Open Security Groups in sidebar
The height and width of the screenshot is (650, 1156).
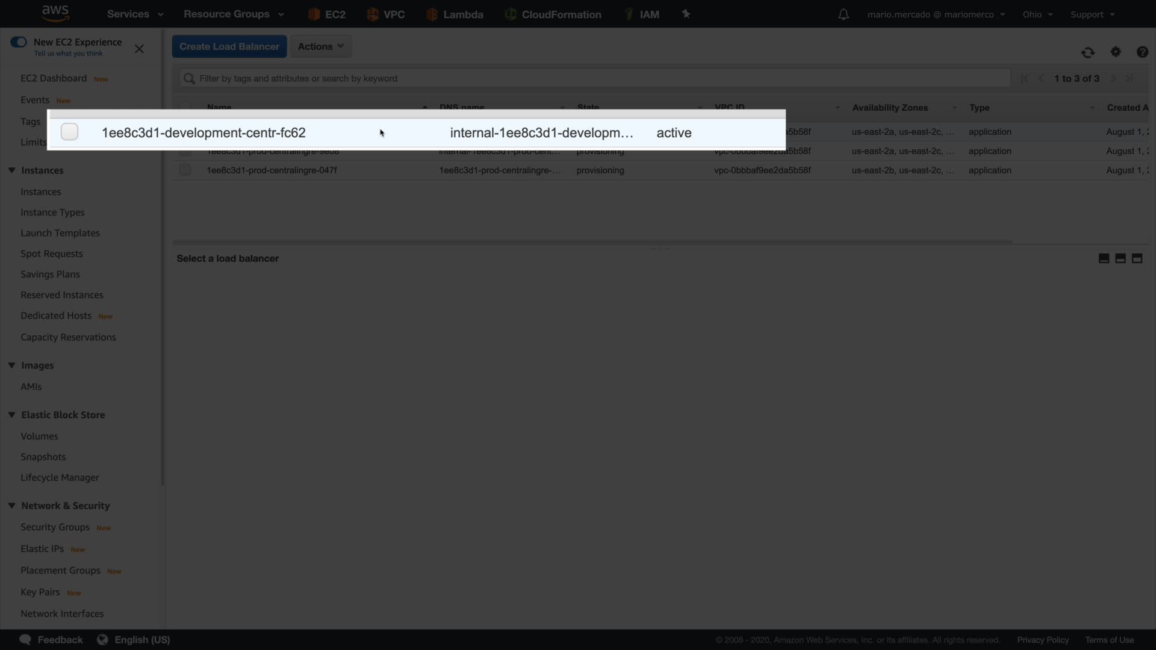(x=55, y=527)
